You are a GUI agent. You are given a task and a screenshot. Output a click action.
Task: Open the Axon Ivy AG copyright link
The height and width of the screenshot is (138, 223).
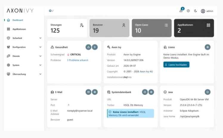point(146,71)
